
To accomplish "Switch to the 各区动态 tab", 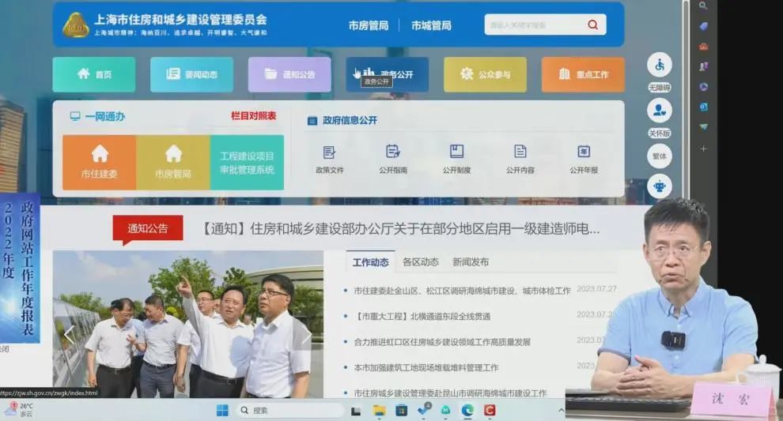I will tap(420, 262).
